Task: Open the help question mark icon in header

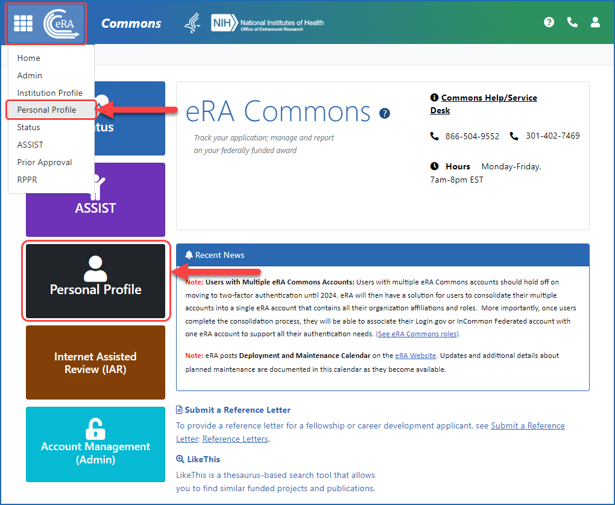Action: point(549,22)
